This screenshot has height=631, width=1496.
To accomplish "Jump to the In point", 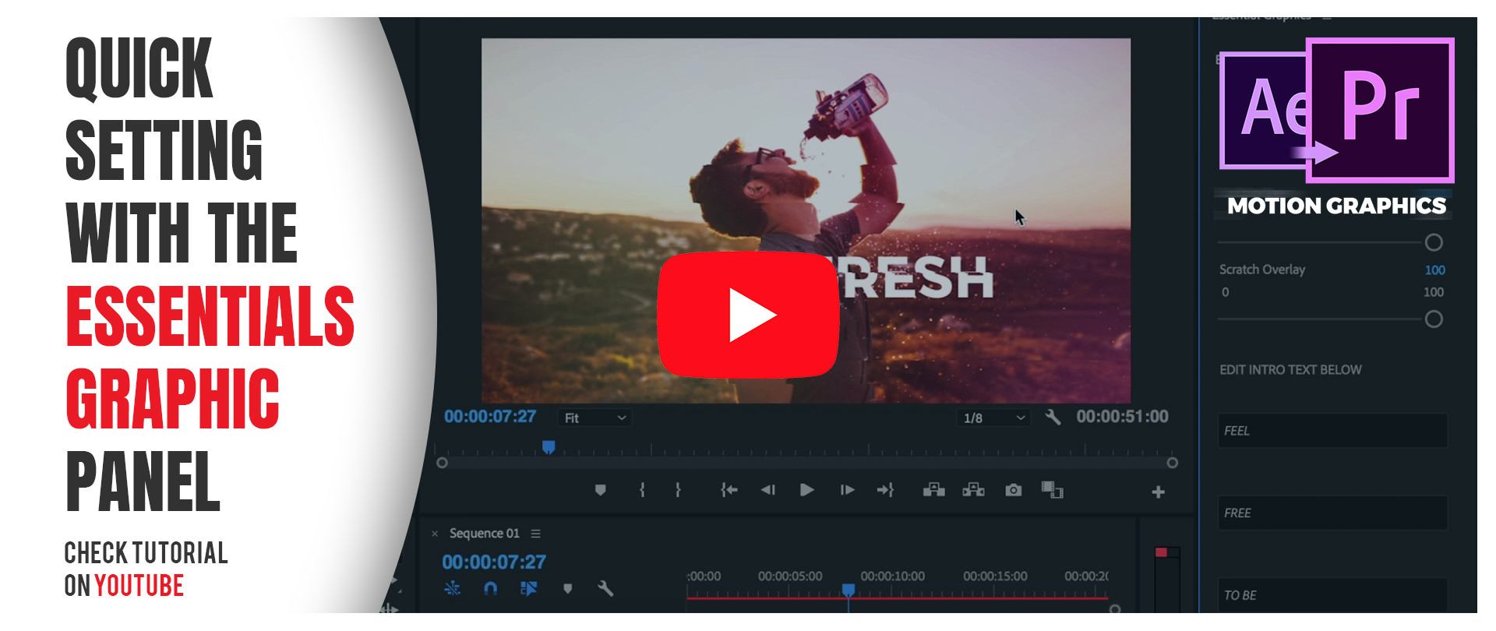I will (x=729, y=490).
